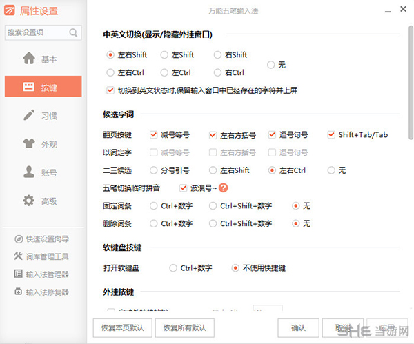Click the home icon for 基本
This screenshot has height=344, width=414.
point(29,58)
